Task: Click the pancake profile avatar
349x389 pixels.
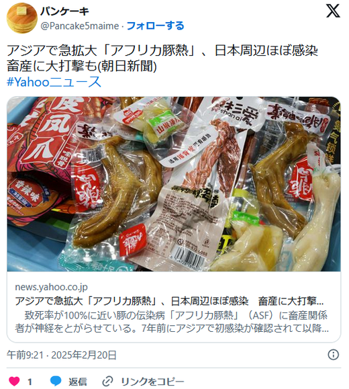Action: pos(21,18)
